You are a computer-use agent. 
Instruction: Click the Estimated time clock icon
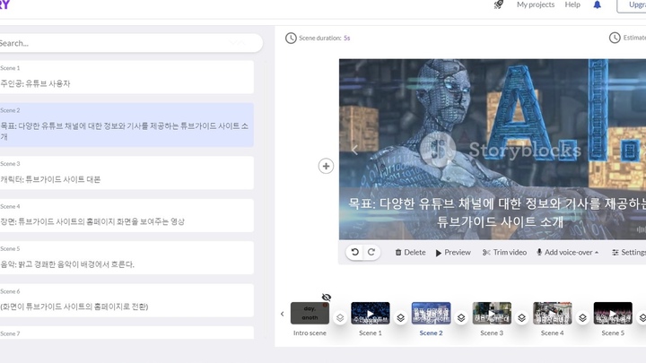615,38
